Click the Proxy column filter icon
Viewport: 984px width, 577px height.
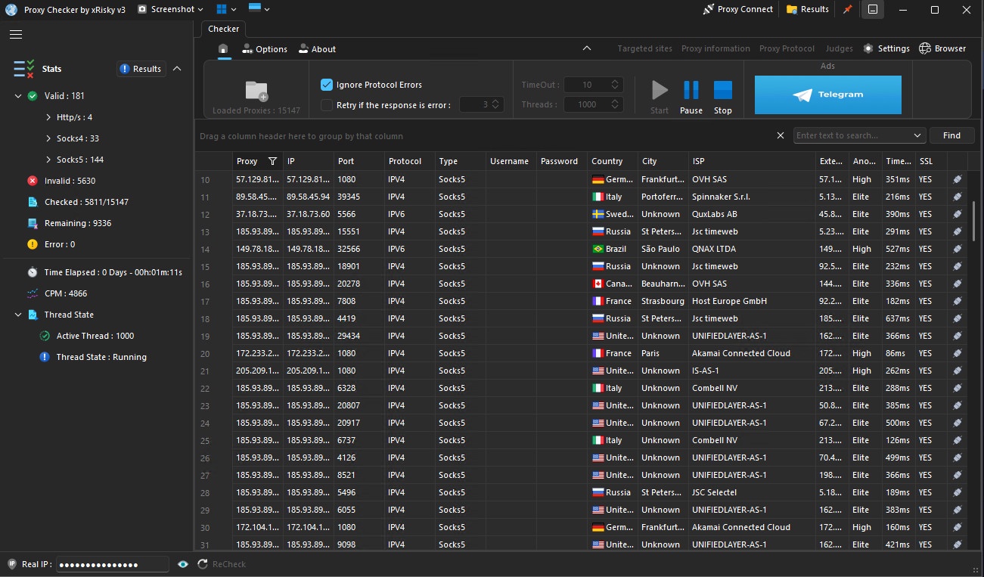[272, 161]
